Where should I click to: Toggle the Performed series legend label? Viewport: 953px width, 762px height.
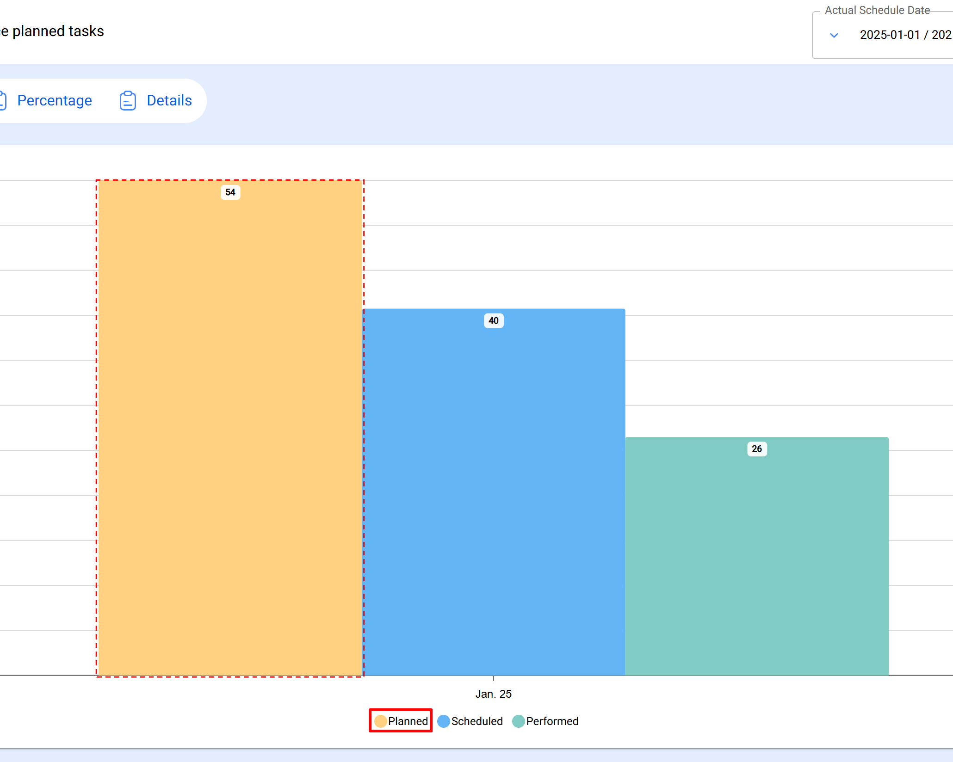tap(552, 721)
